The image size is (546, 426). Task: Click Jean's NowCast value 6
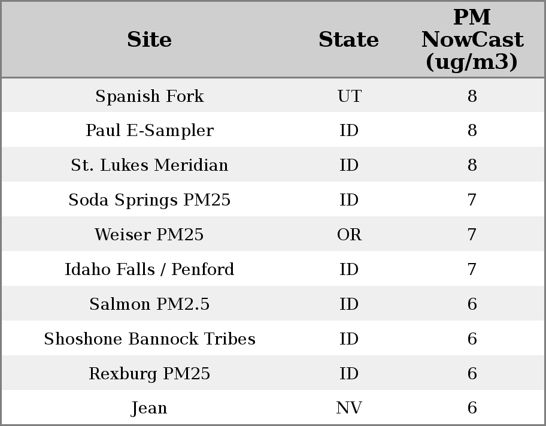click(472, 408)
